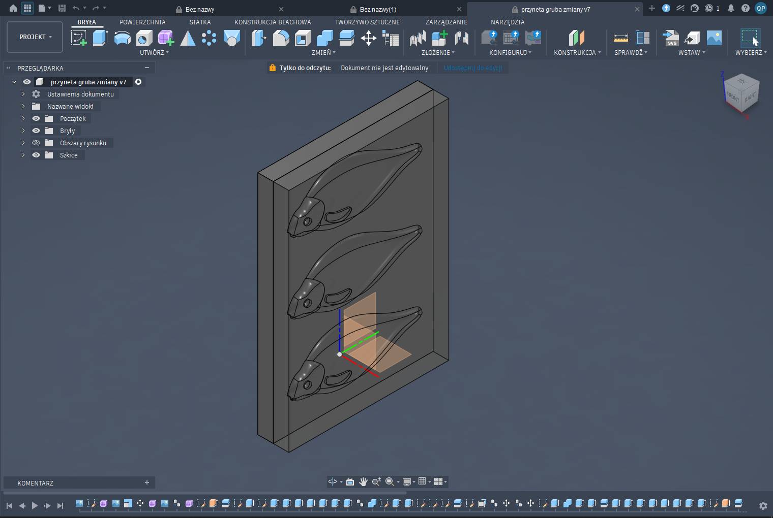Click the Press Pull tool icon

point(258,38)
